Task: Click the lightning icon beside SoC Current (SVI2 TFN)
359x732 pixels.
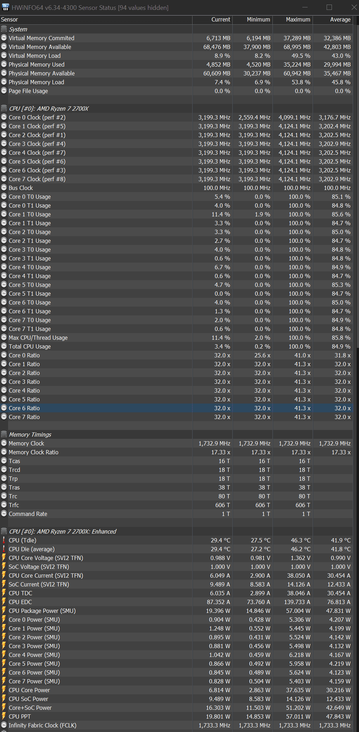Action: pyautogui.click(x=4, y=584)
